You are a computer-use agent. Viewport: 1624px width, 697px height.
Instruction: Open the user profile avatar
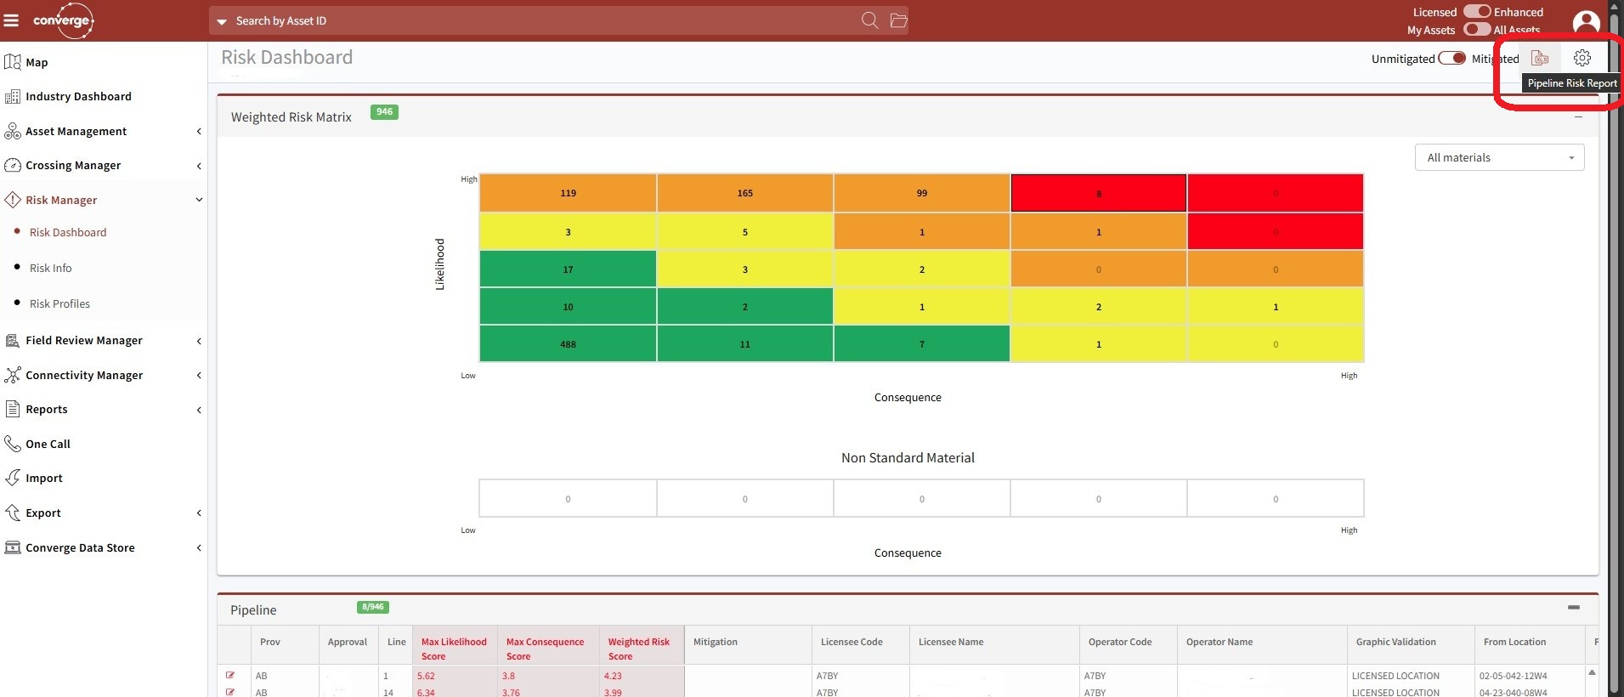tap(1586, 24)
